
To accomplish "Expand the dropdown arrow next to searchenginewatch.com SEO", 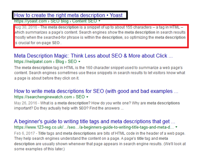I will point(87,97).
